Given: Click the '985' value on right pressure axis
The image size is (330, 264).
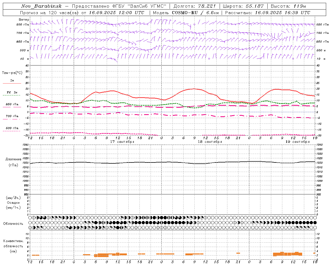Looking at the screenshot, I should pyautogui.click(x=319, y=194).
